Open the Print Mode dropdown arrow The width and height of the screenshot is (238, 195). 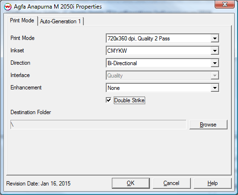(215, 39)
